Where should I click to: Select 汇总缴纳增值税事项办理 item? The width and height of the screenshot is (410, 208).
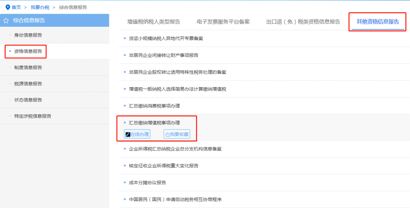pos(154,123)
